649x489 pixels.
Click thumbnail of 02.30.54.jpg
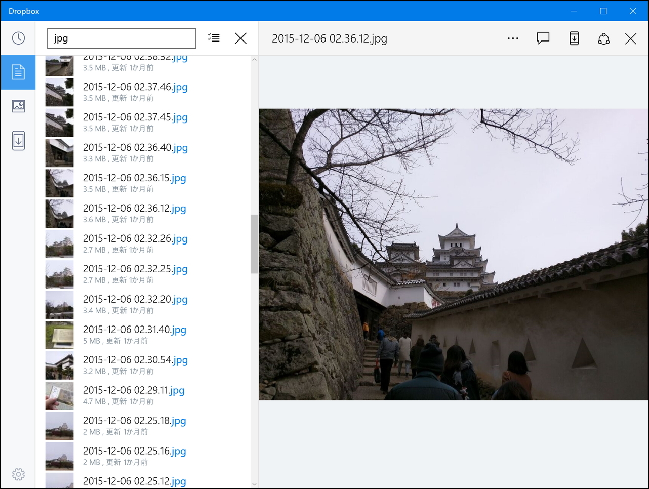click(59, 365)
